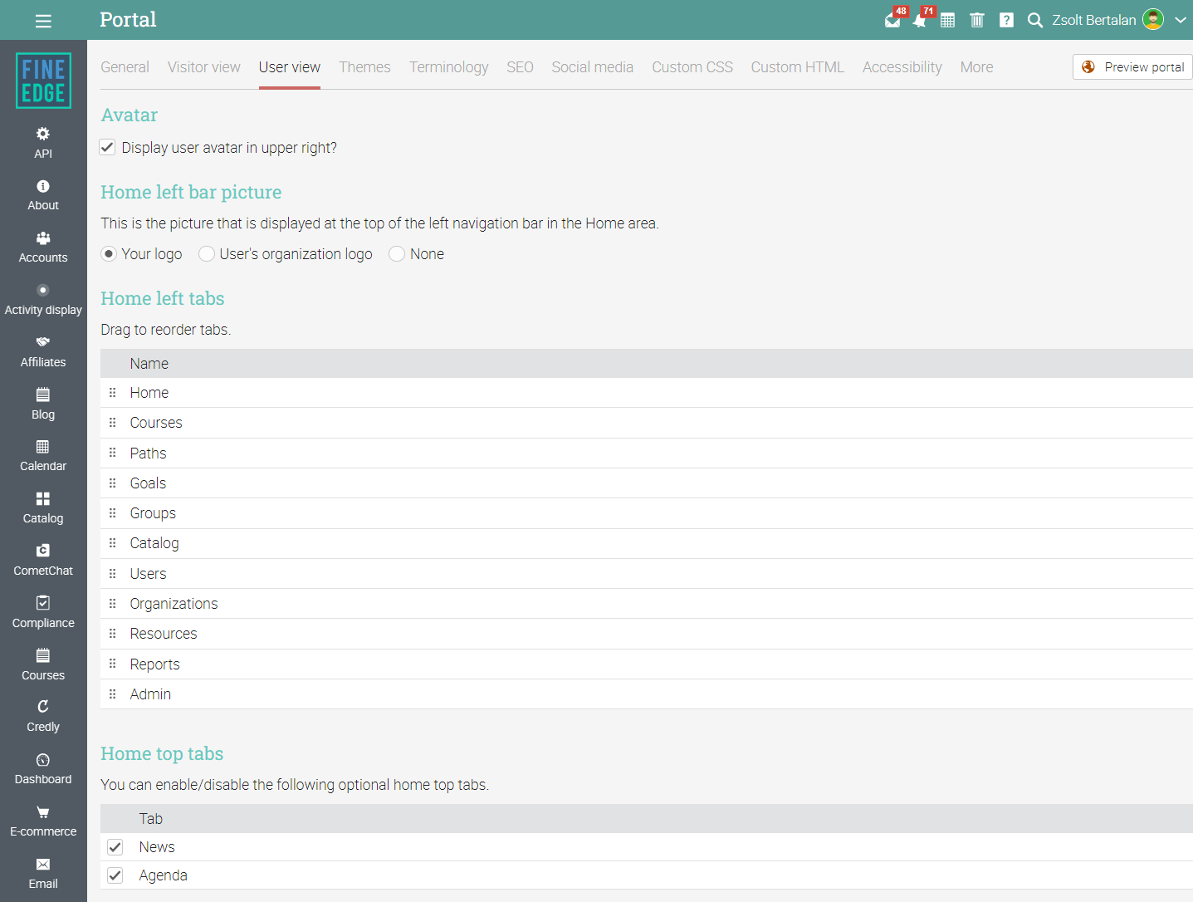Open Activity display in the sidebar
Screen dimensions: 1193x902
43,300
